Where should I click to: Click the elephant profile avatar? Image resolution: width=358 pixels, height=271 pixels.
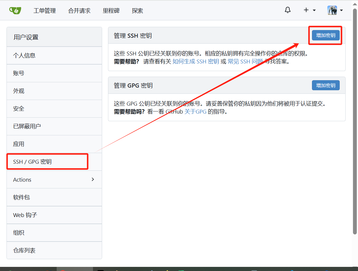[x=333, y=10]
